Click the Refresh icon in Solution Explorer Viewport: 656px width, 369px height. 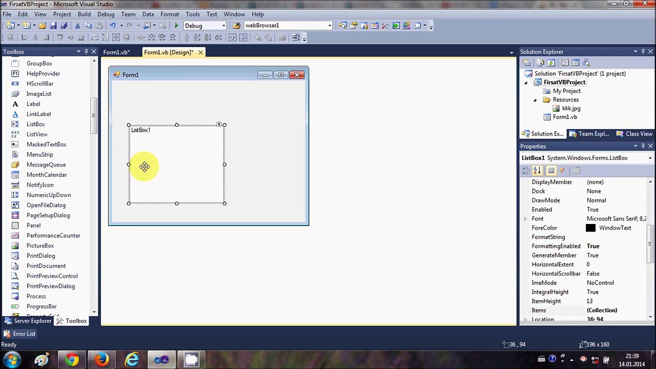[x=551, y=63]
